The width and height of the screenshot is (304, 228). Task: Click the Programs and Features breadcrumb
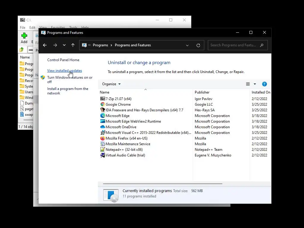[133, 45]
